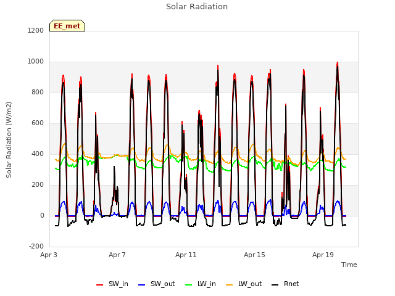Click the black Rnet legend swatch
This screenshot has height=296, width=395.
[275, 285]
